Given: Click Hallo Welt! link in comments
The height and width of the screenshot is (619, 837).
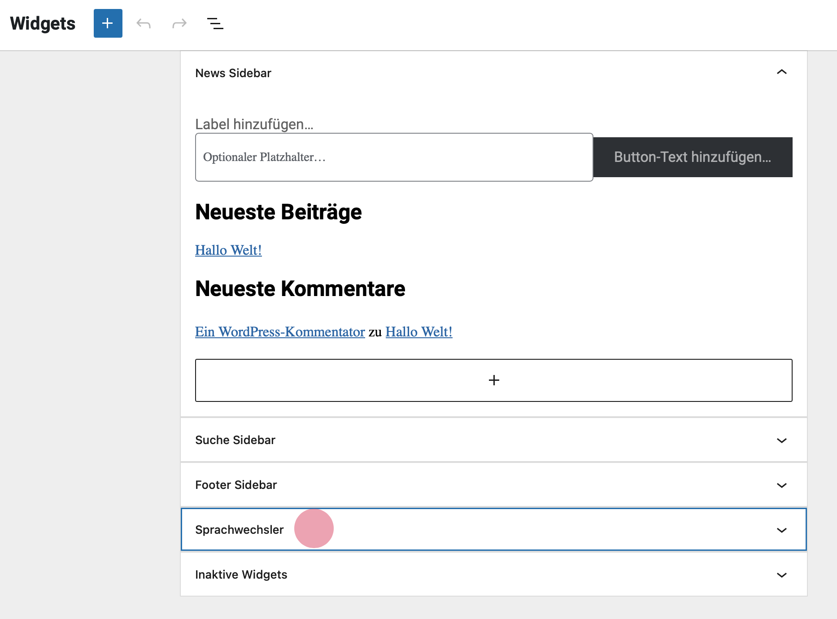Looking at the screenshot, I should coord(418,332).
